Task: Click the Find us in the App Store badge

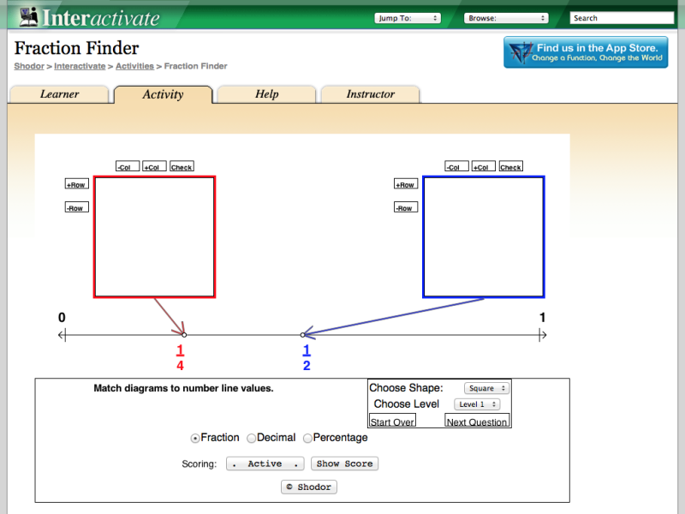Action: pos(586,52)
